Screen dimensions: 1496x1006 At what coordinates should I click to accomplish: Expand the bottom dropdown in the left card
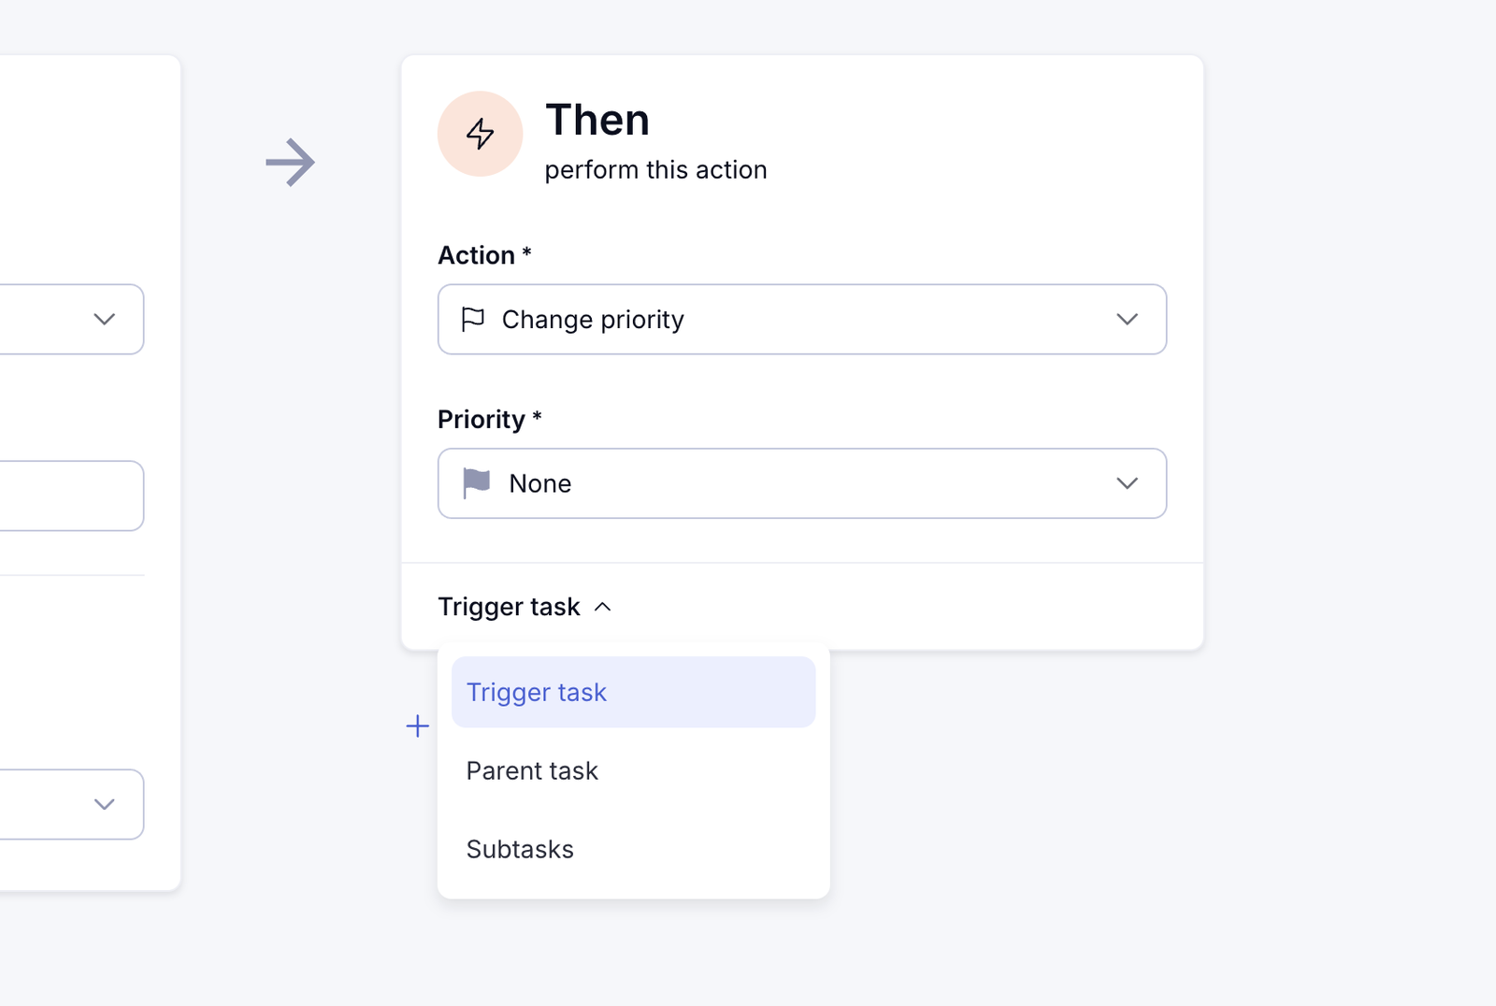(104, 804)
